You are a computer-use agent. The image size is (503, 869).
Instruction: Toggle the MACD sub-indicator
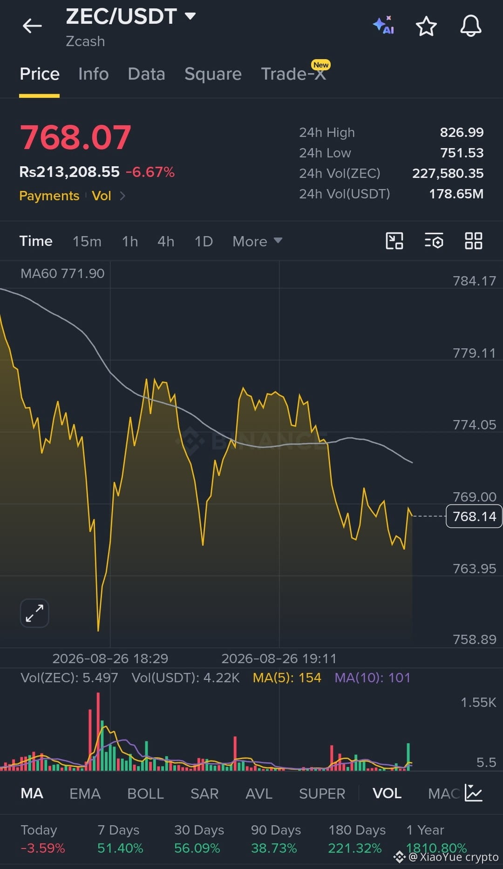tap(444, 793)
